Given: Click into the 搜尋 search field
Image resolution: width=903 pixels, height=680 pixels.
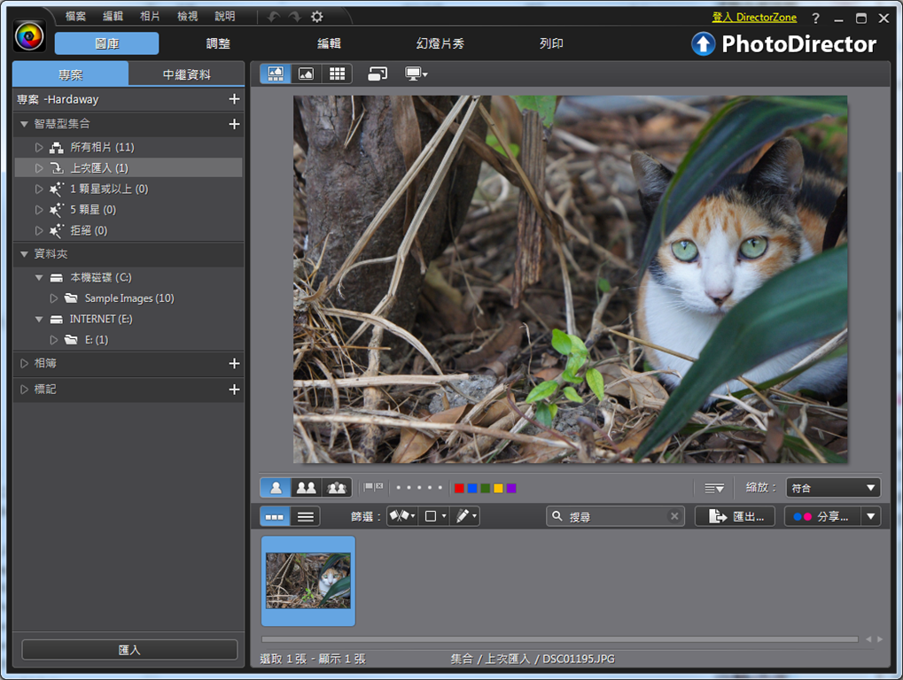Looking at the screenshot, I should (x=616, y=516).
